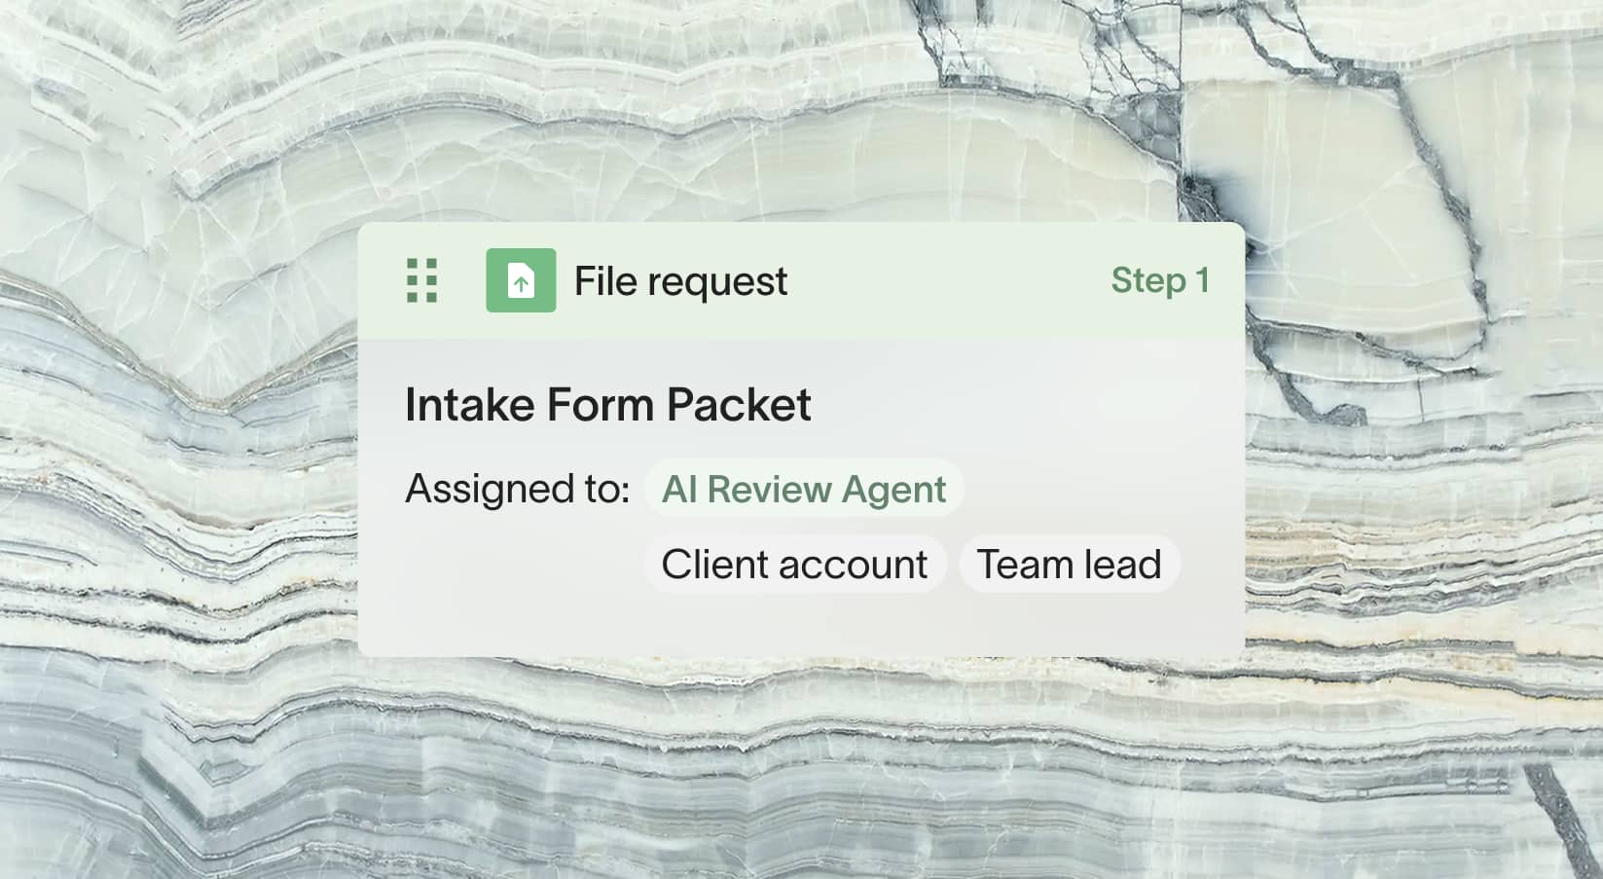
Task: Click the File request heading
Action: (680, 281)
